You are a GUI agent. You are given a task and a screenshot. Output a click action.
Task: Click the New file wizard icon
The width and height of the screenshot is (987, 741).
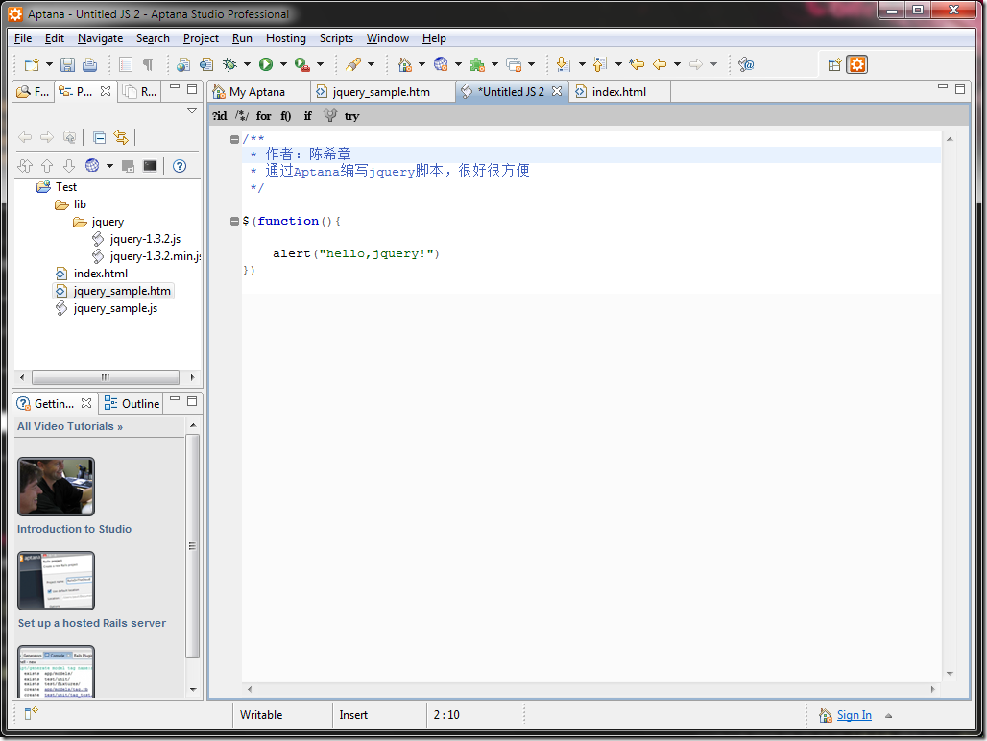click(x=32, y=64)
